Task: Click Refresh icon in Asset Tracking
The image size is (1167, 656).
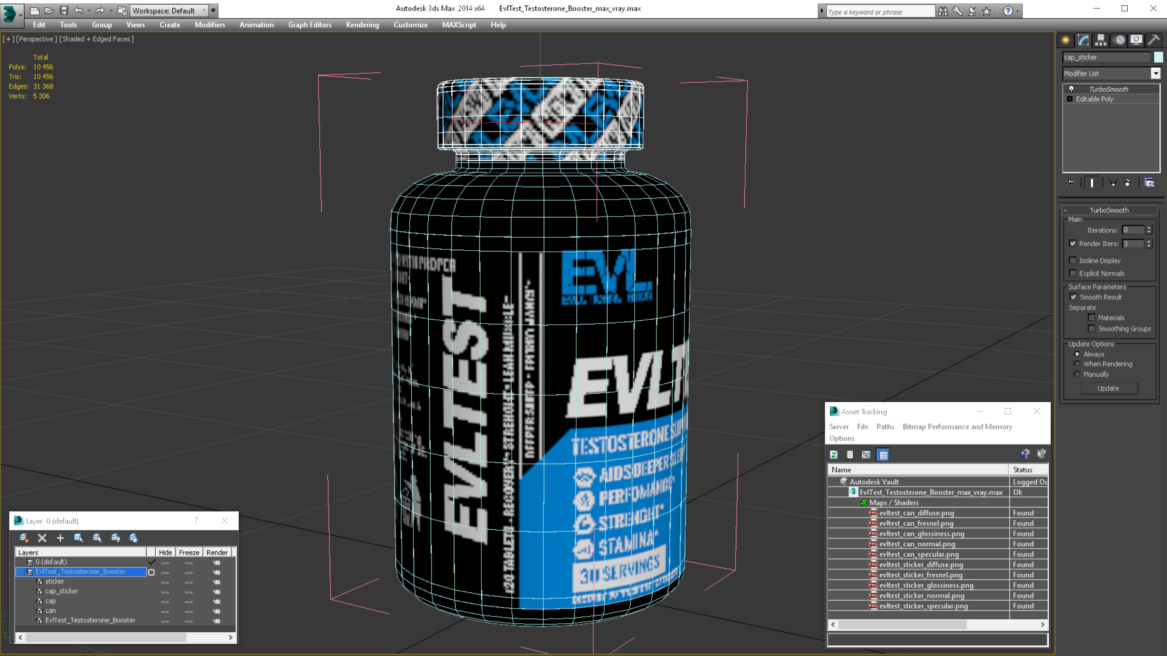Action: [x=834, y=454]
